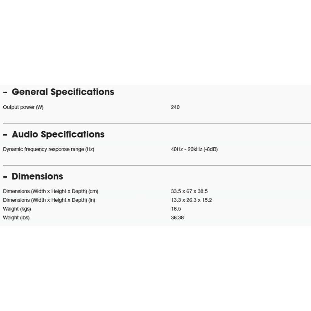This screenshot has height=311, width=311.
Task: Click the Weight (kgs) label
Action: click(x=17, y=209)
